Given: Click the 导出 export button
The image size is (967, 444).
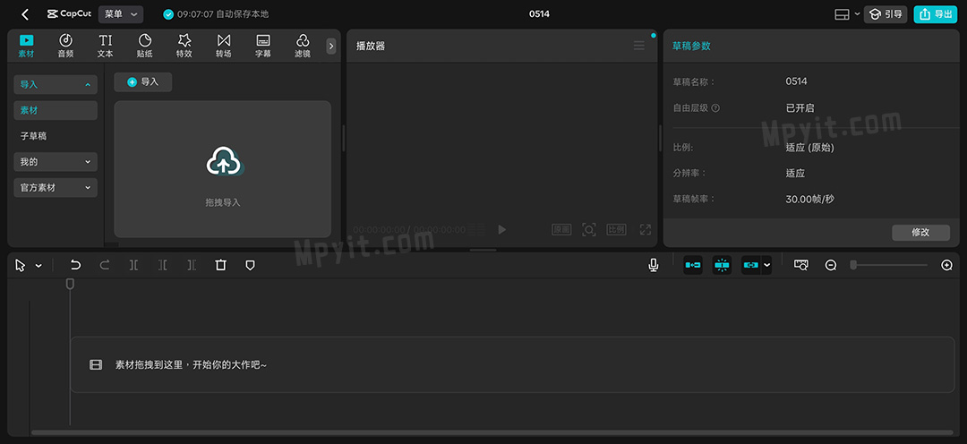Looking at the screenshot, I should coord(936,14).
